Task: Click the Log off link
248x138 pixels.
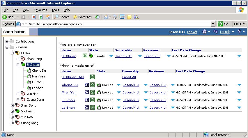Action: 192,32
